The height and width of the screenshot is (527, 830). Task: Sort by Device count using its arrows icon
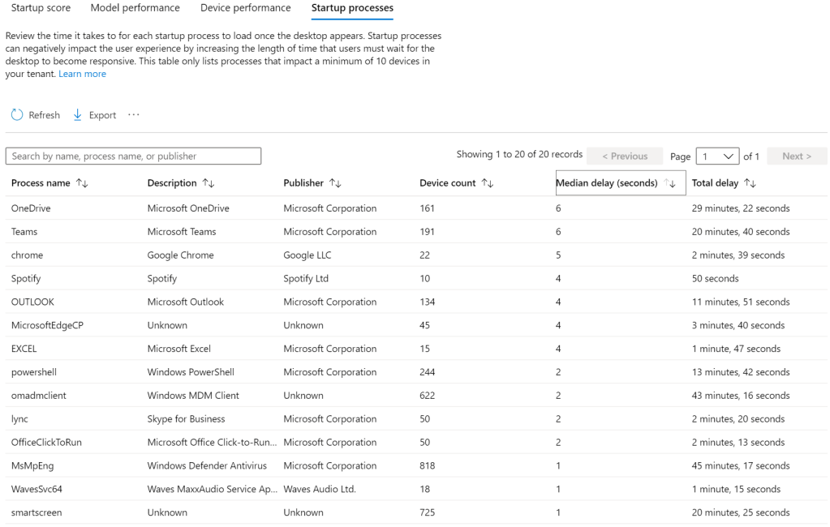(x=488, y=183)
